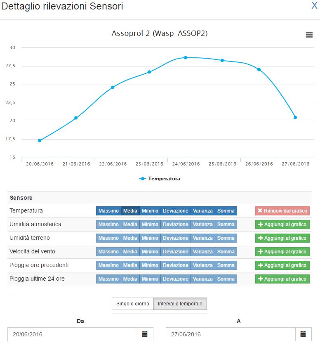The width and height of the screenshot is (320, 345).
Task: Select Media for Temperatura
Action: coord(130,211)
